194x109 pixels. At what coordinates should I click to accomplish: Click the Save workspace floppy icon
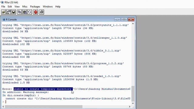point(14,12)
